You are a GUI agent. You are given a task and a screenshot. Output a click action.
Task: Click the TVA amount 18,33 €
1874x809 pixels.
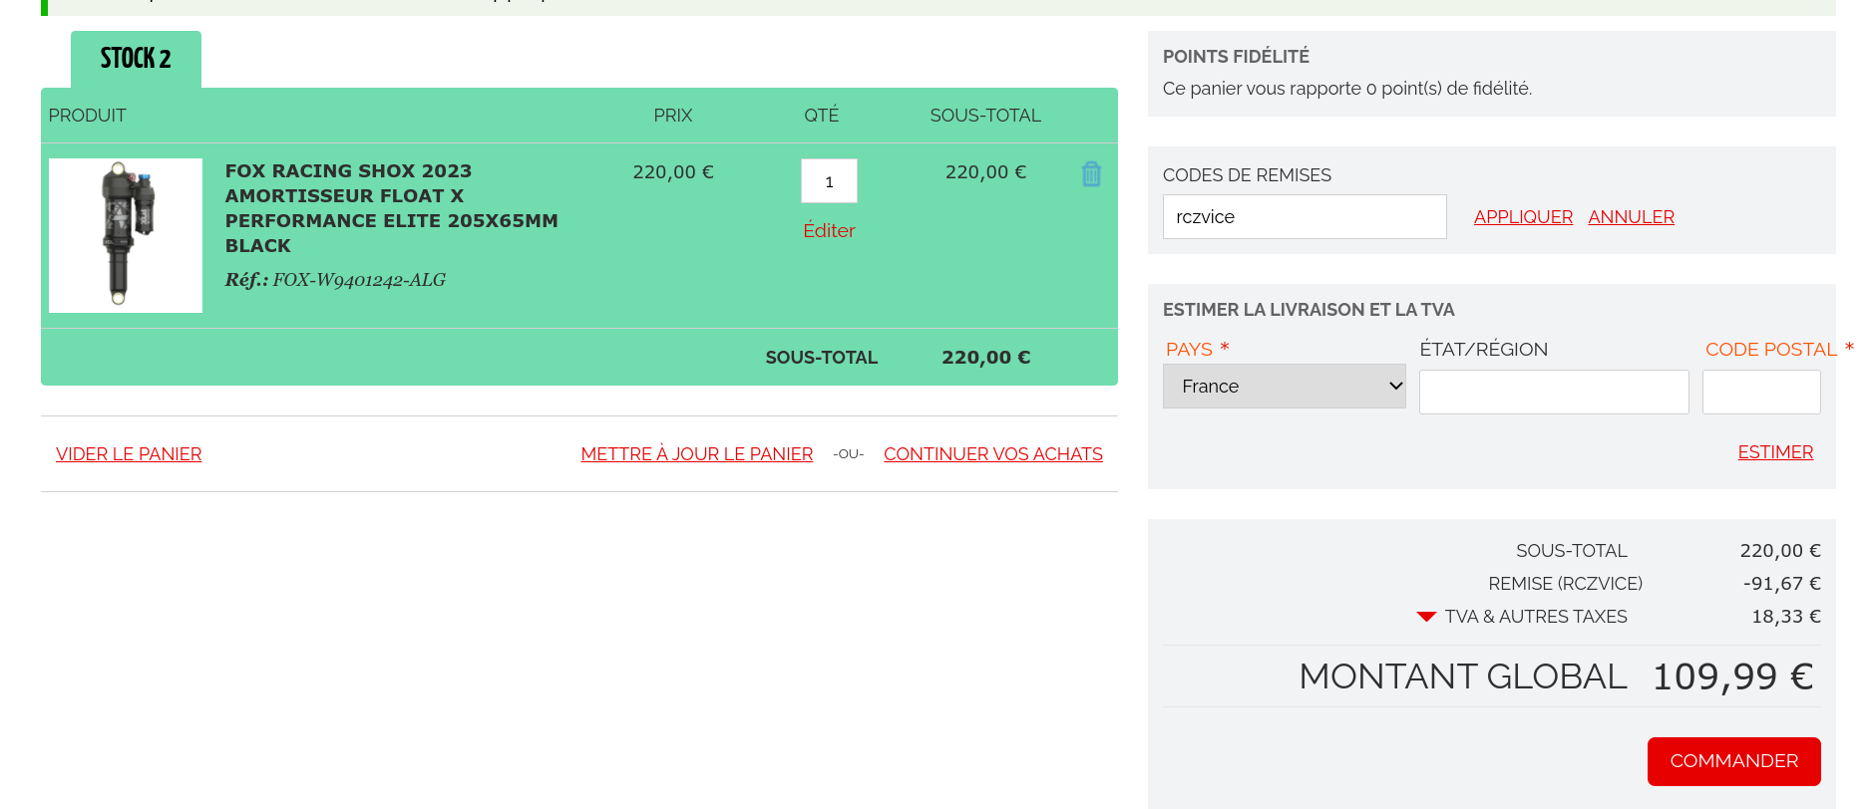pyautogui.click(x=1786, y=617)
